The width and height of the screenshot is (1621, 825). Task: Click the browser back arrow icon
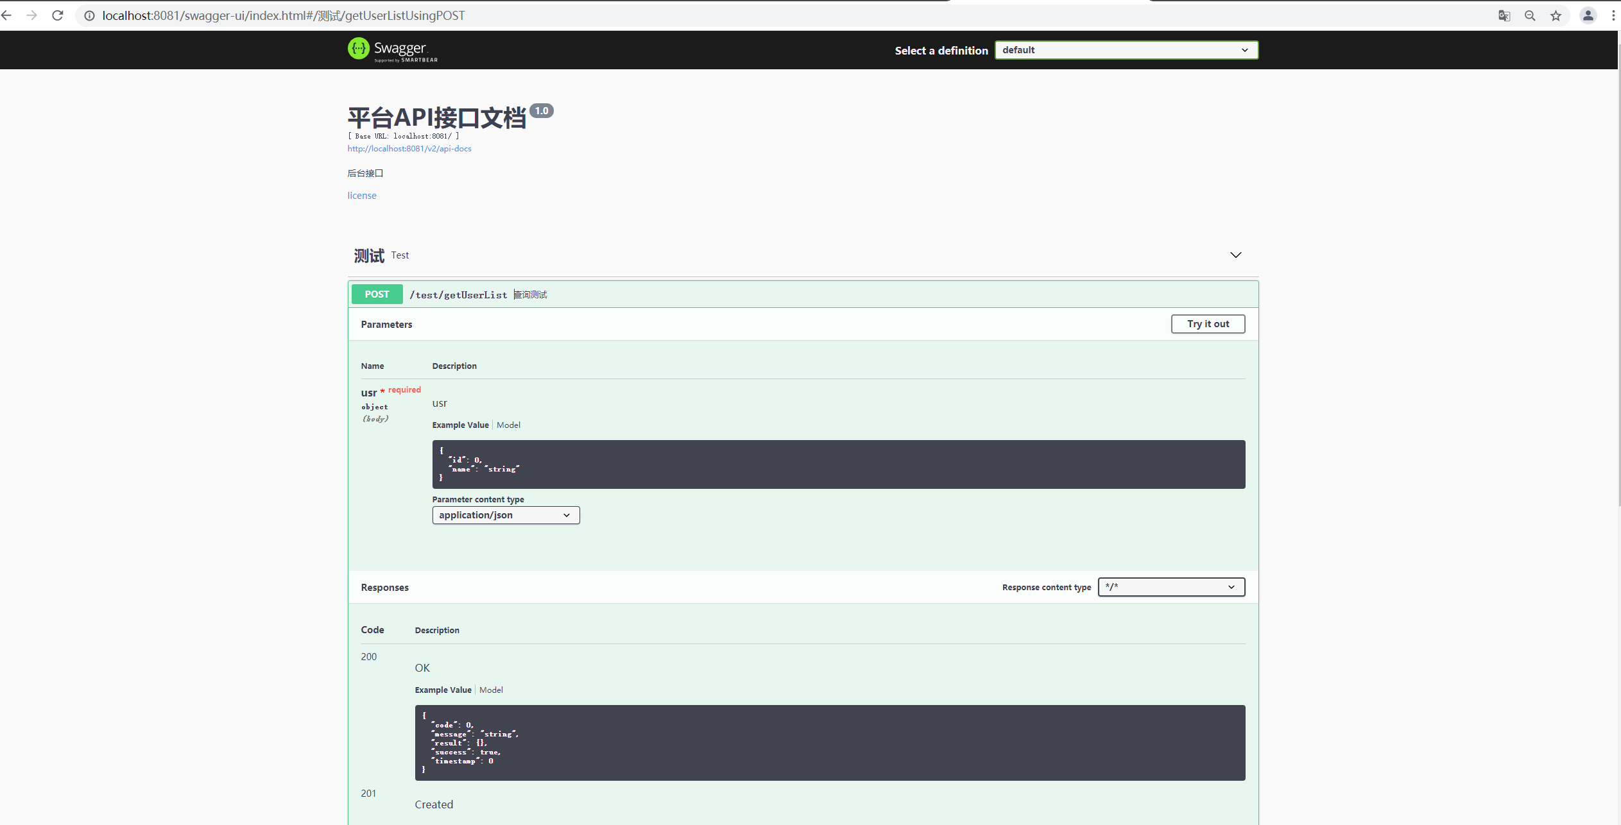(6, 15)
